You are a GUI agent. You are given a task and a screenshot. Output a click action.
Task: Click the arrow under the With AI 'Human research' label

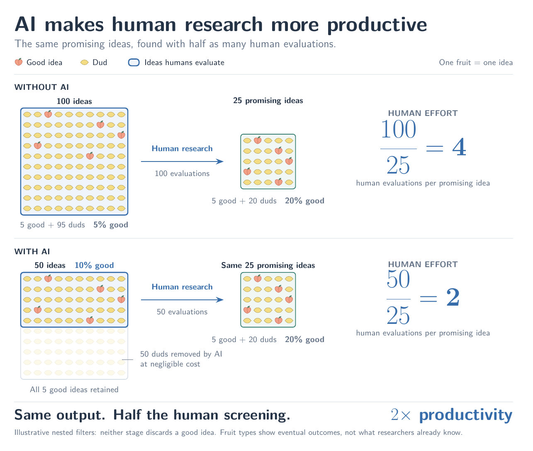[182, 300]
